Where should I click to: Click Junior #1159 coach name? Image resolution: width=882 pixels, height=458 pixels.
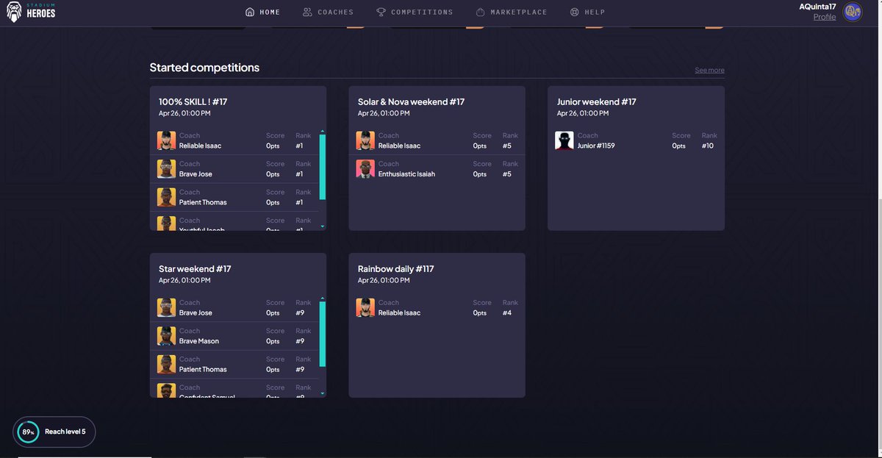[x=596, y=146]
